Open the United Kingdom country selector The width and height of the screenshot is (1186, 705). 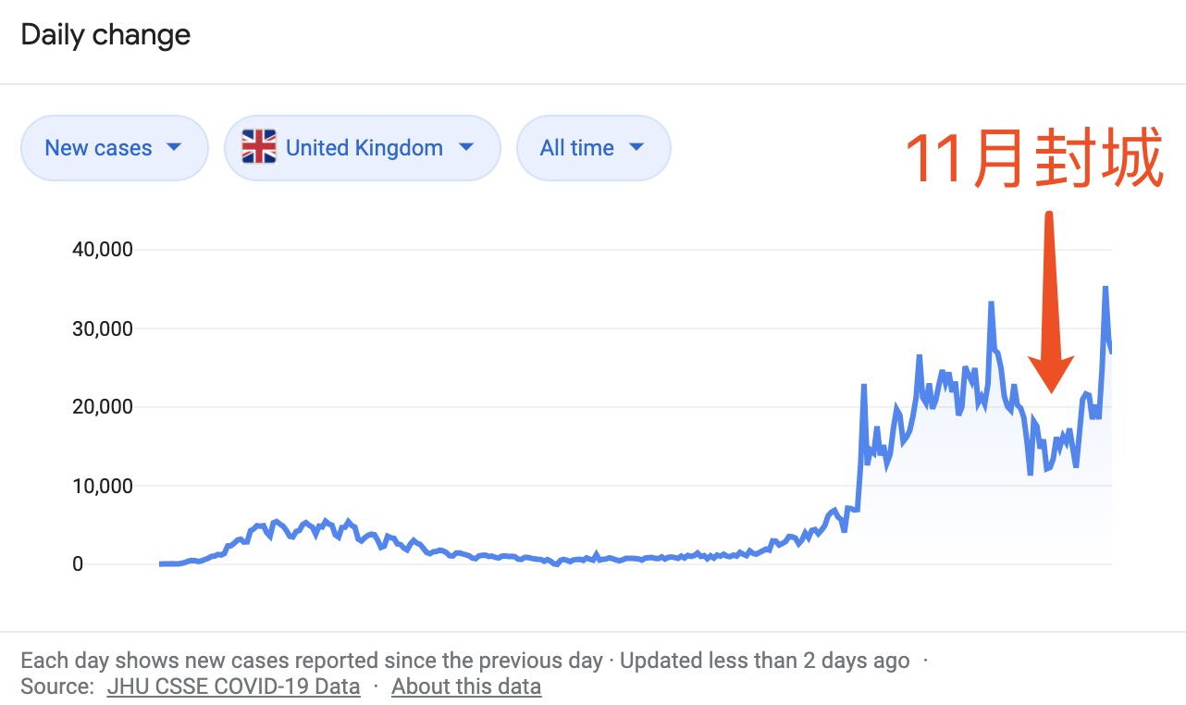click(x=363, y=147)
